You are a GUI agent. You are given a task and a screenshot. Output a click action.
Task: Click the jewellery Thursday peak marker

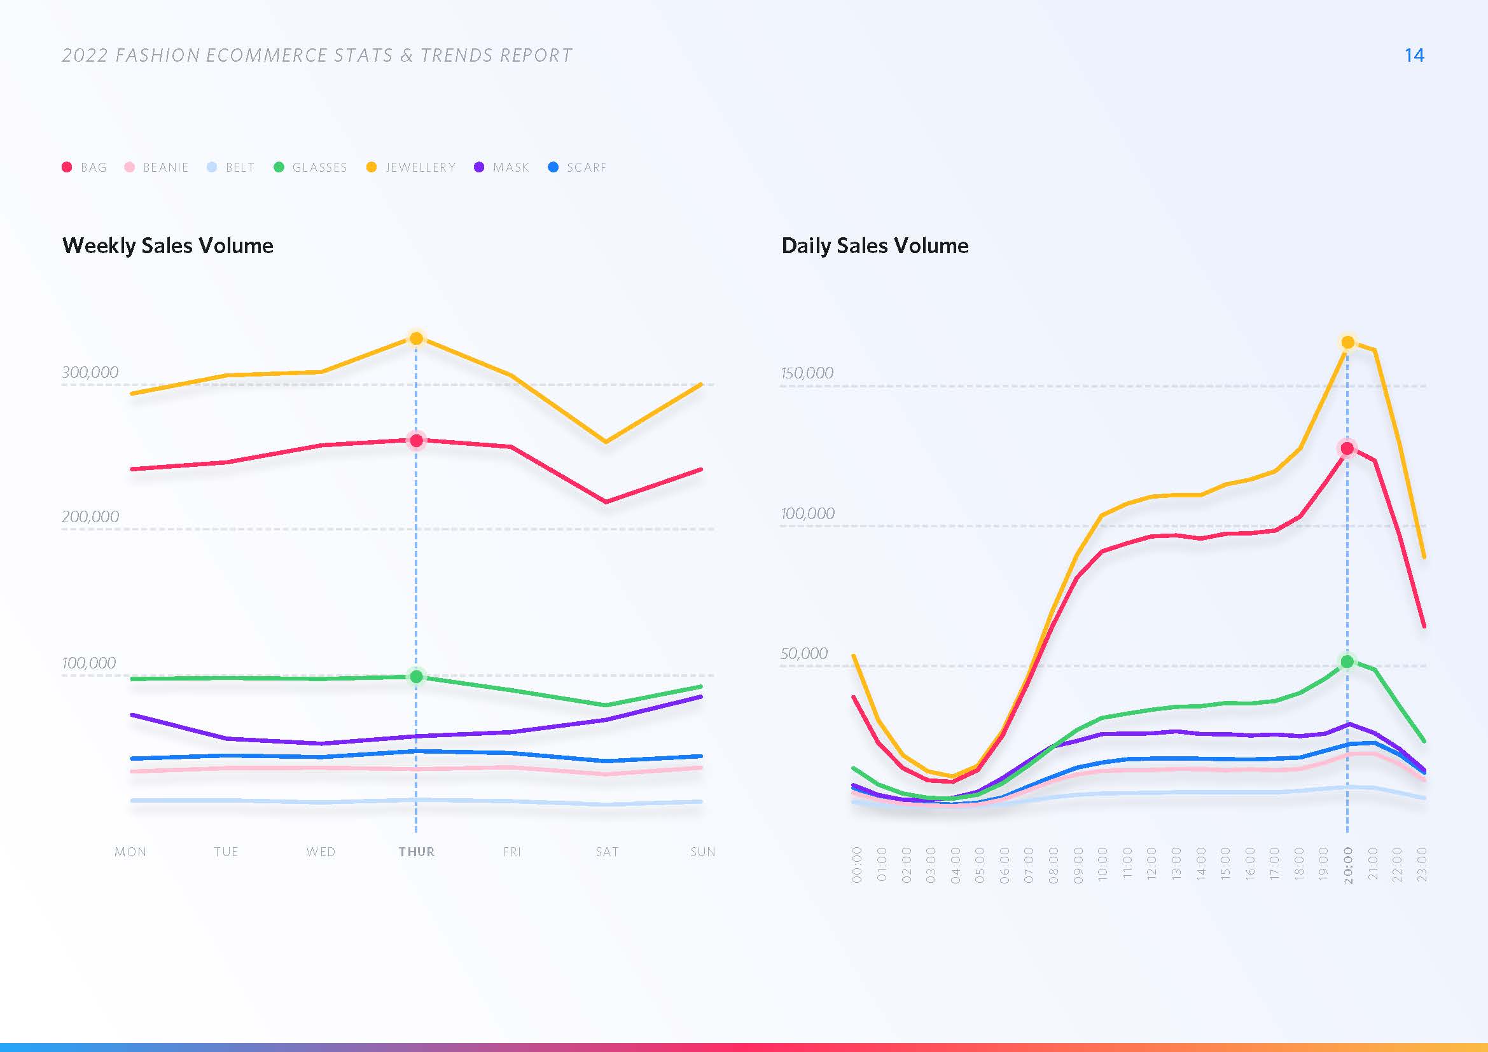(x=417, y=338)
